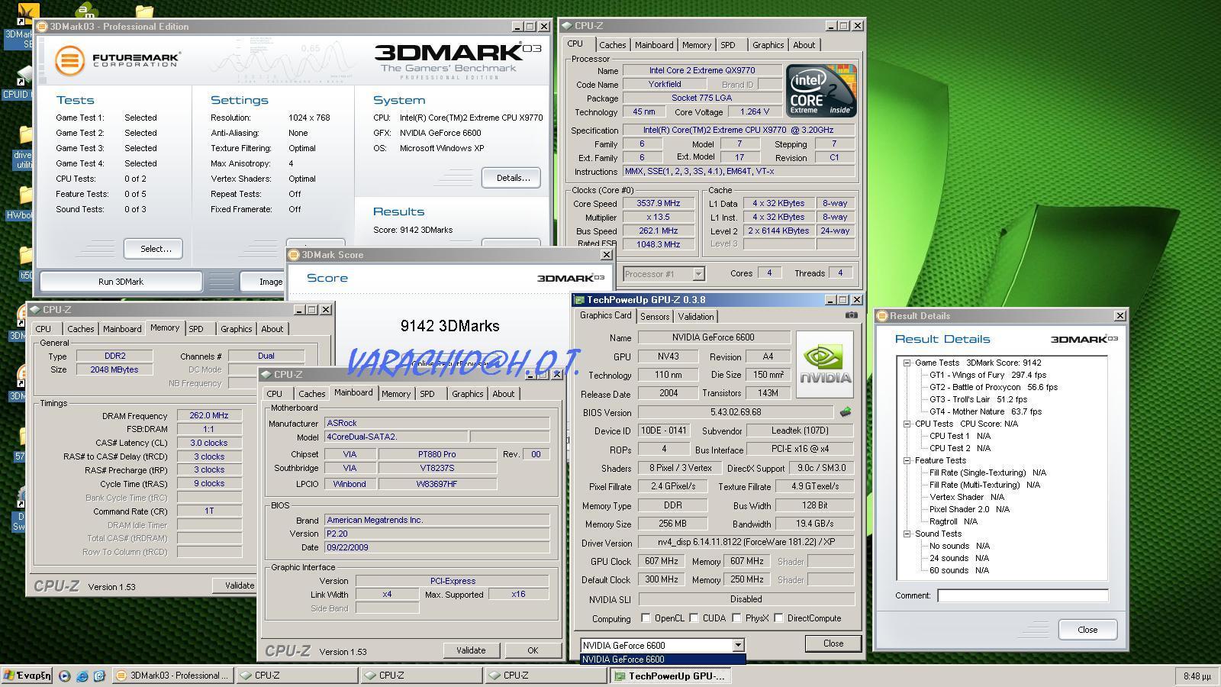
Task: Open SPD tab in top-right CPU-Z window
Action: (728, 45)
